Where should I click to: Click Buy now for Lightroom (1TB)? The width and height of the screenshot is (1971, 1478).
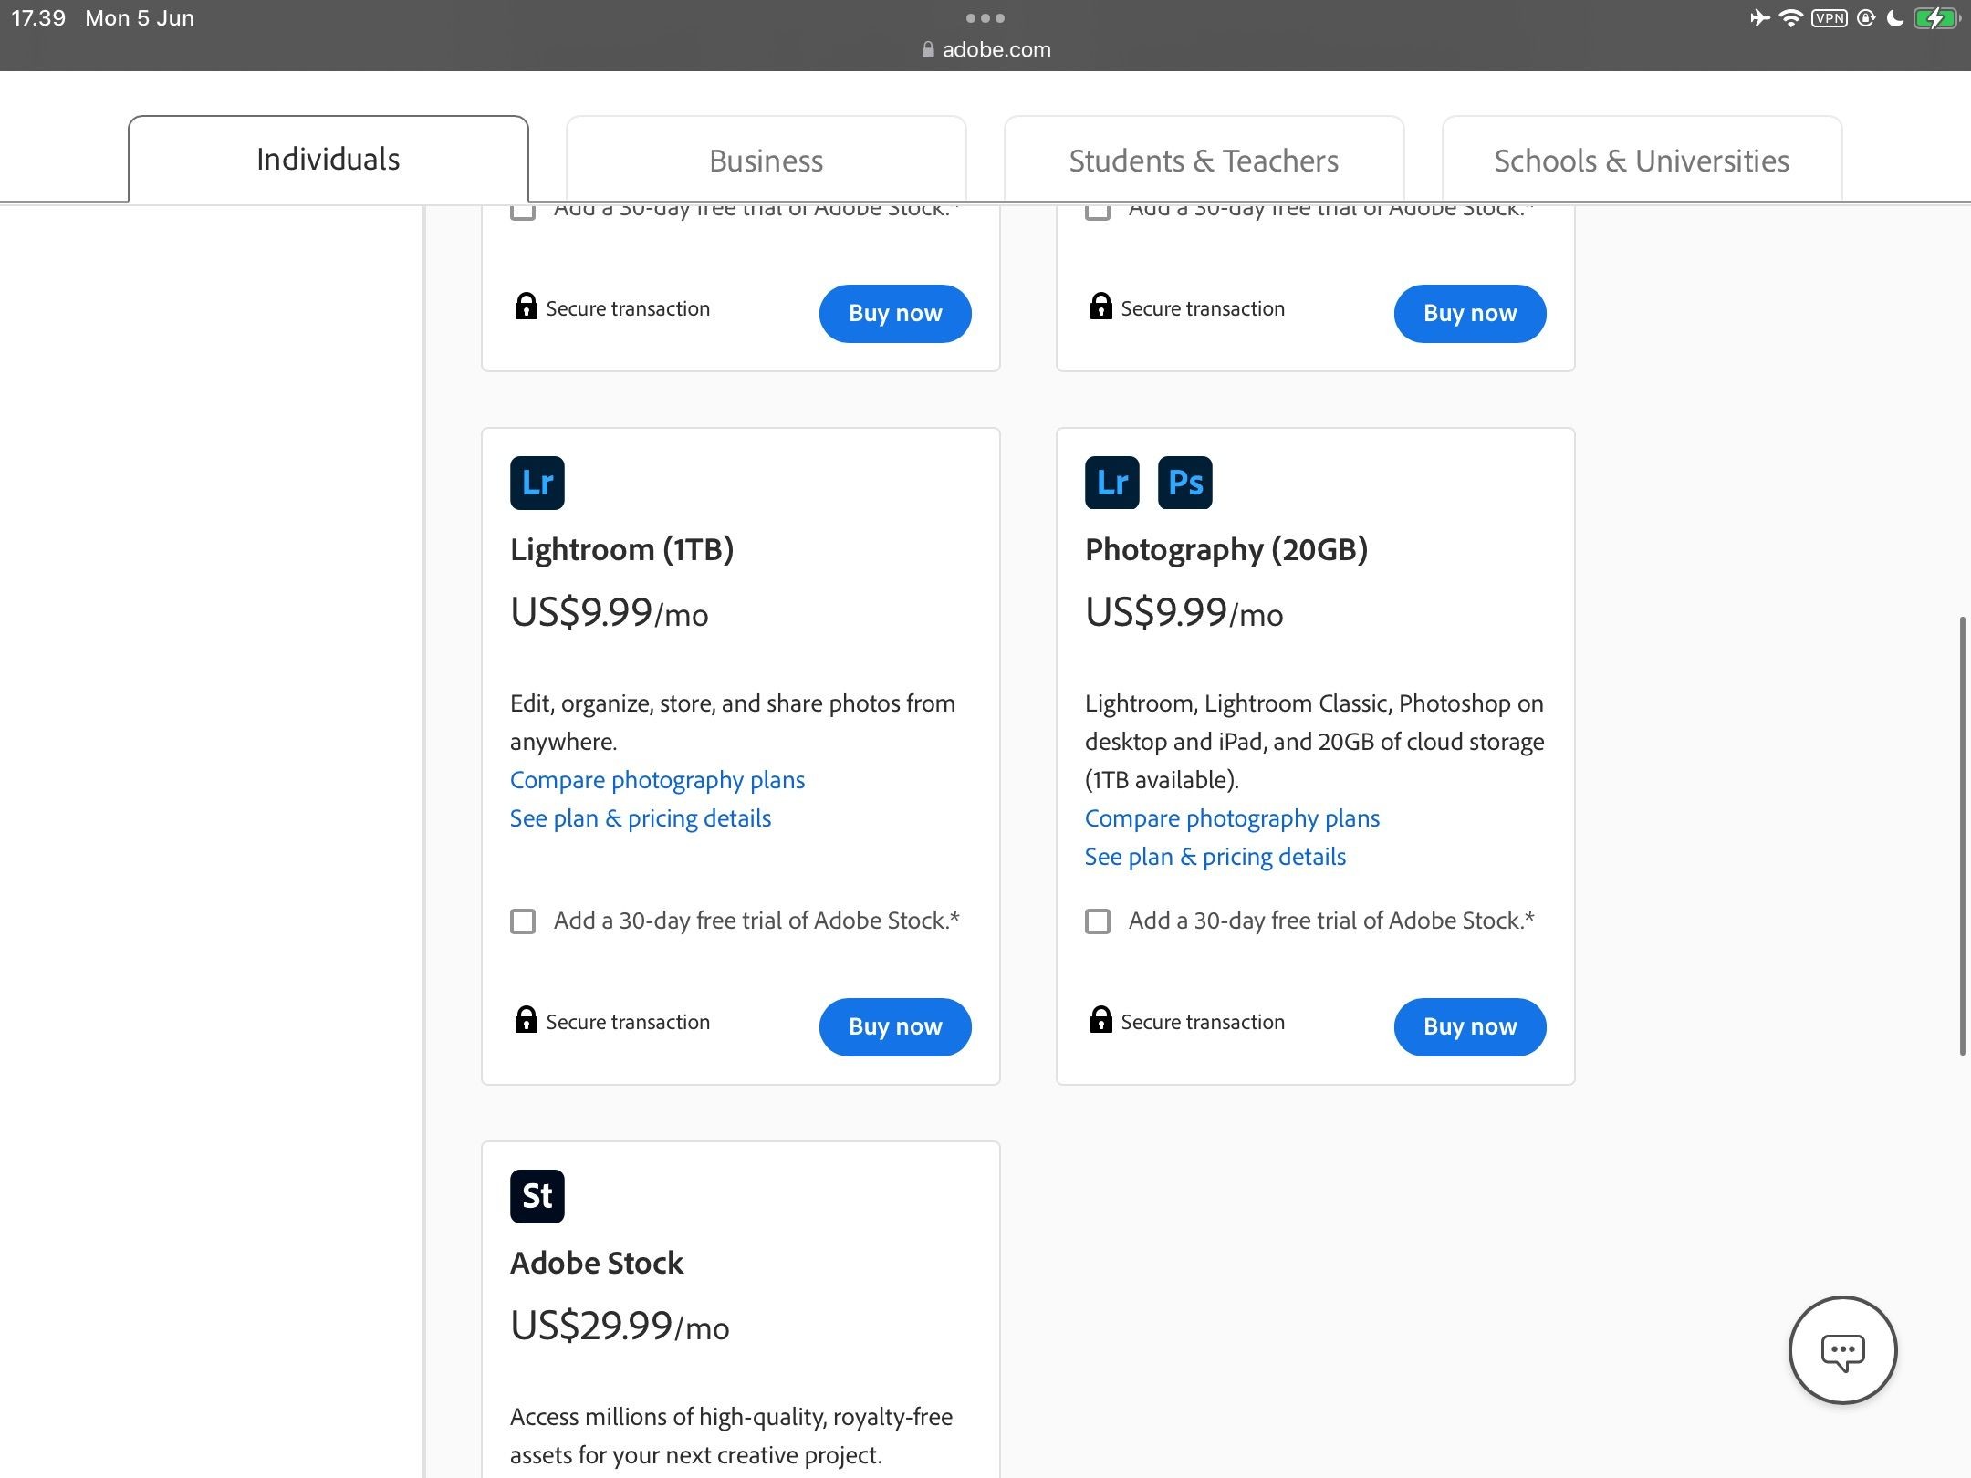pyautogui.click(x=895, y=1027)
